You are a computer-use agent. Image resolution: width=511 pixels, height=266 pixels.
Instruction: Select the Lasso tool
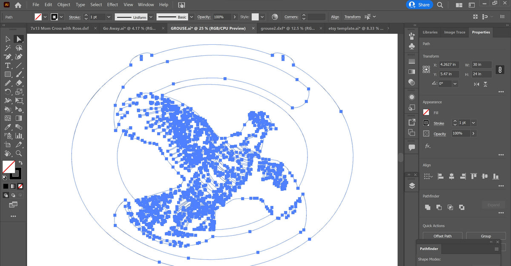click(x=19, y=48)
